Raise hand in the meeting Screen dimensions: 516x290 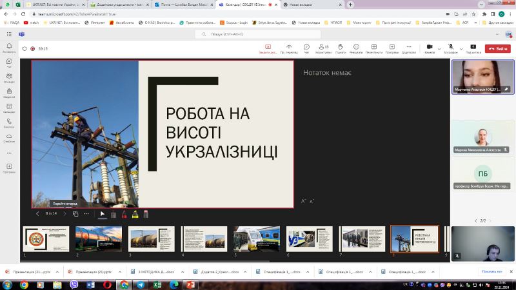click(x=341, y=49)
